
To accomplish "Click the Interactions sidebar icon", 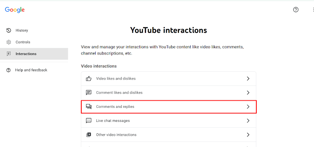I will pyautogui.click(x=9, y=54).
